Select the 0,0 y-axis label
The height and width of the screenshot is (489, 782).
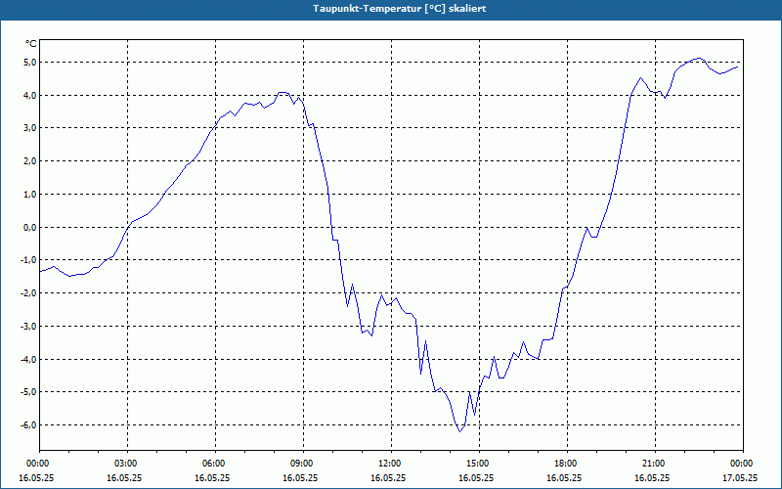tap(29, 227)
